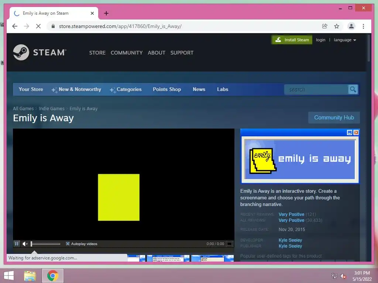378x283 pixels.
Task: Click the Indie Games breadcrumb
Action: 52,109
